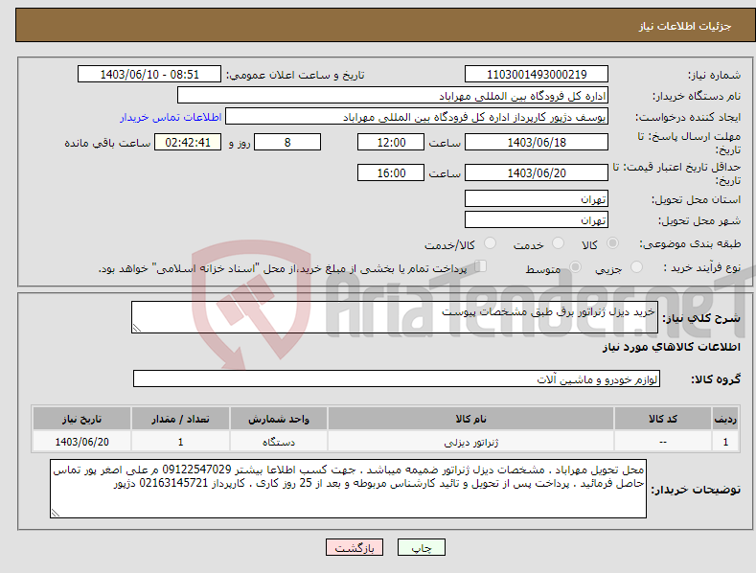The image size is (756, 573).
Task: Click the شماره نیاز field 1103001493000219
Action: [537, 75]
